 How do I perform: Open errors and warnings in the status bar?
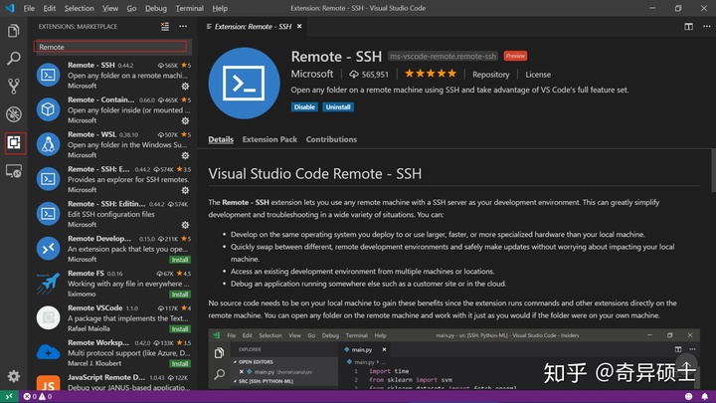(38, 397)
